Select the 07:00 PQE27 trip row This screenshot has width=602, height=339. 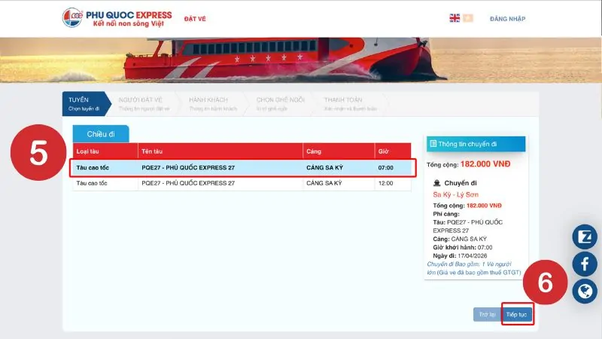[242, 167]
